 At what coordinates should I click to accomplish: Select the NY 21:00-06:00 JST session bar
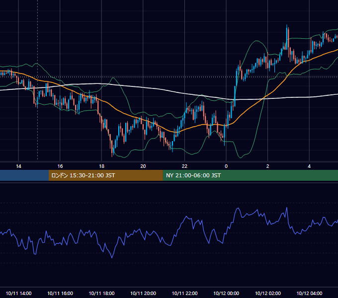tap(250, 175)
